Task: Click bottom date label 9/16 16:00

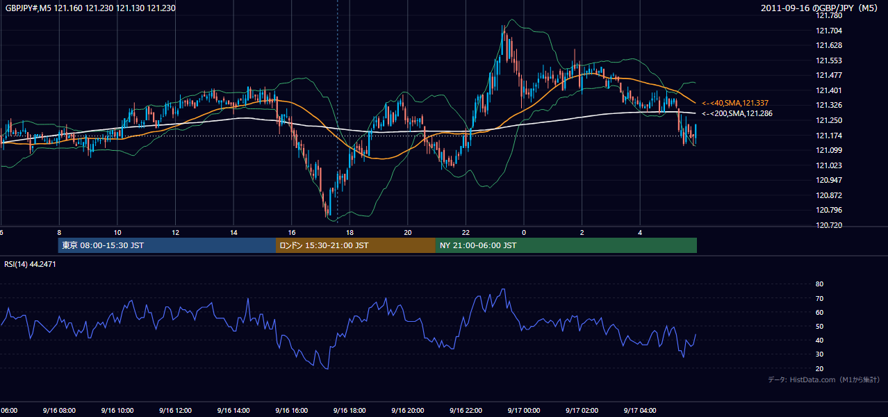Action: coord(290,411)
